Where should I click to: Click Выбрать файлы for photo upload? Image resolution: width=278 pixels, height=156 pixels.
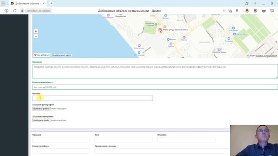[x=41, y=109]
